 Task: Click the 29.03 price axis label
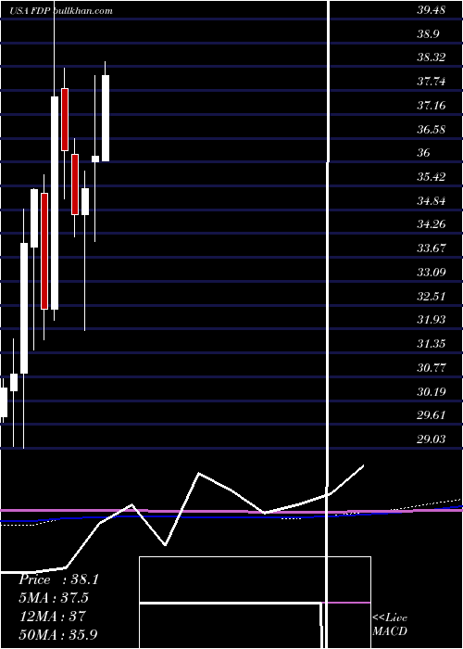coord(431,439)
